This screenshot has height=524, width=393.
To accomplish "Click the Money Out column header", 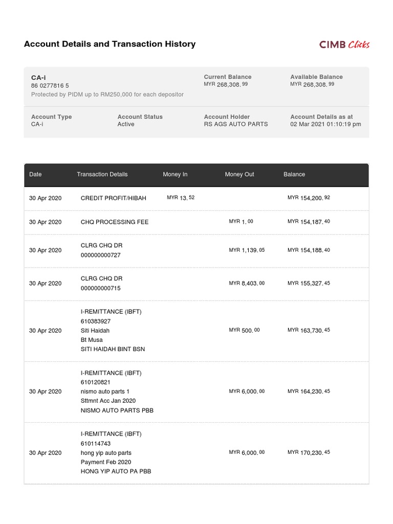I will coord(239,174).
